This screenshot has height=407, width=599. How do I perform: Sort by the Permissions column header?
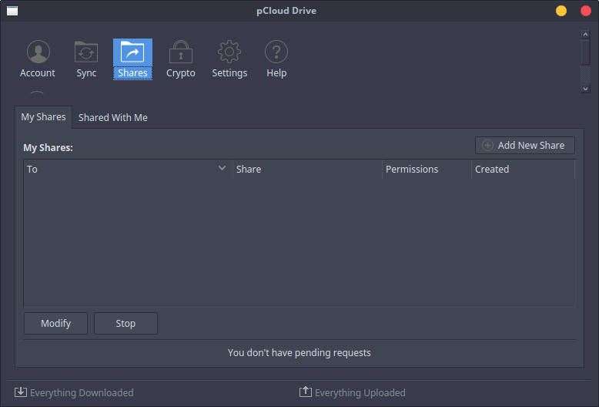point(427,169)
